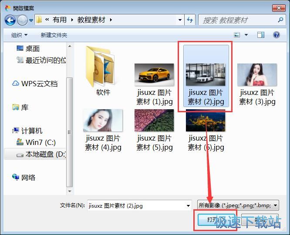Click the disk icon beside 本地磁盘 (D:)

(20, 155)
